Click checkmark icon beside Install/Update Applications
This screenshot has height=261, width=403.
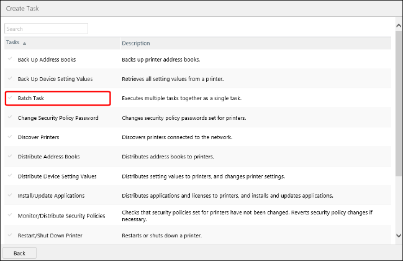point(9,196)
